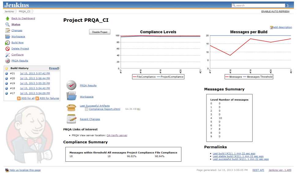Open the Workspace link in sidebar

tap(18, 36)
